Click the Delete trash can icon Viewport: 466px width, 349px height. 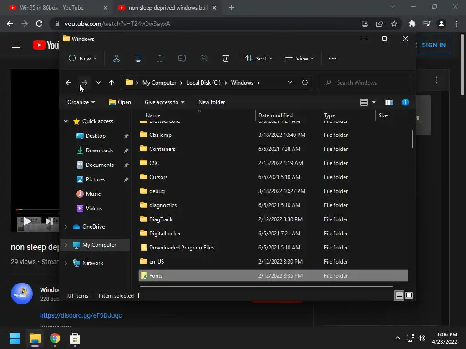point(226,59)
